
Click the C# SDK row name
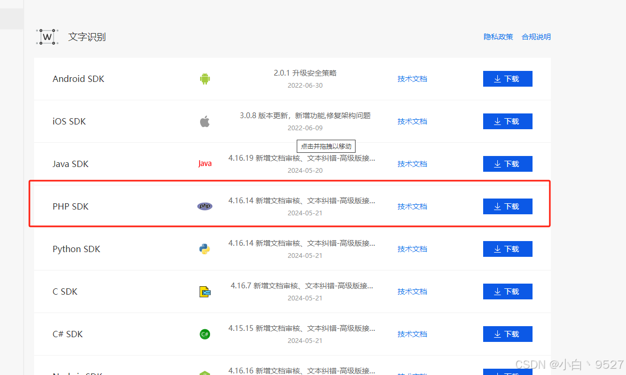pos(67,334)
